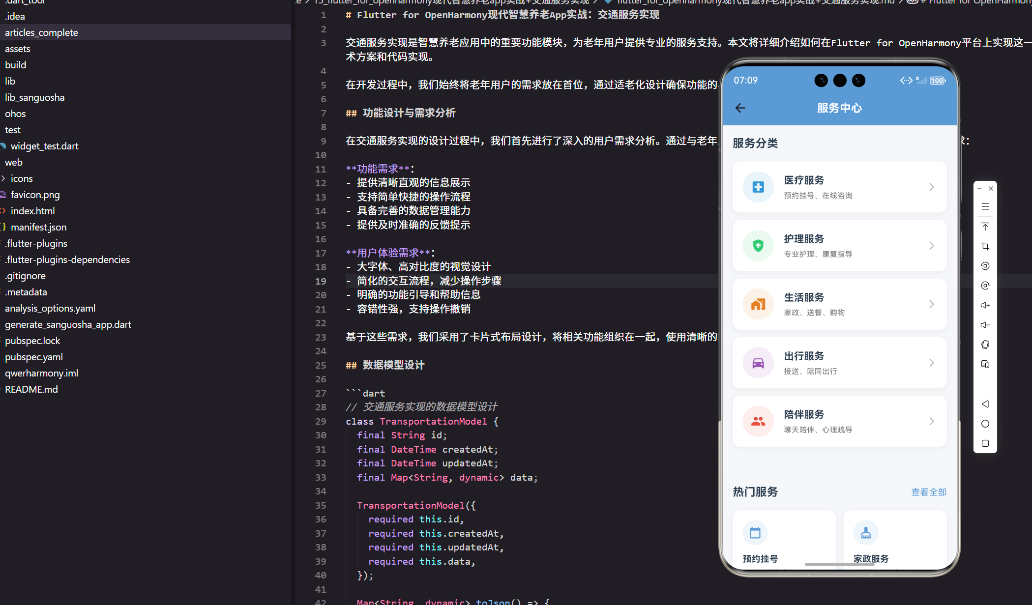Image resolution: width=1032 pixels, height=605 pixels.
Task: Tap the purple car icon for 出行服务
Action: tap(758, 363)
